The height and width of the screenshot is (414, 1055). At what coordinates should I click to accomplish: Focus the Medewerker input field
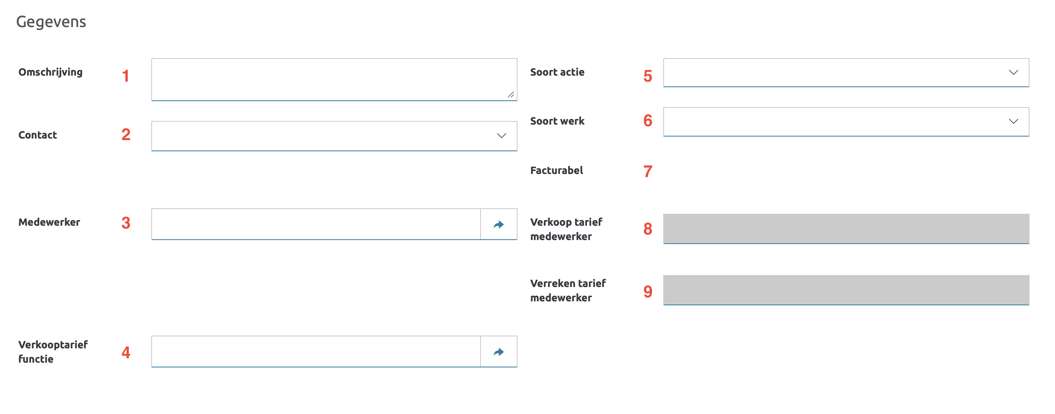coord(315,224)
